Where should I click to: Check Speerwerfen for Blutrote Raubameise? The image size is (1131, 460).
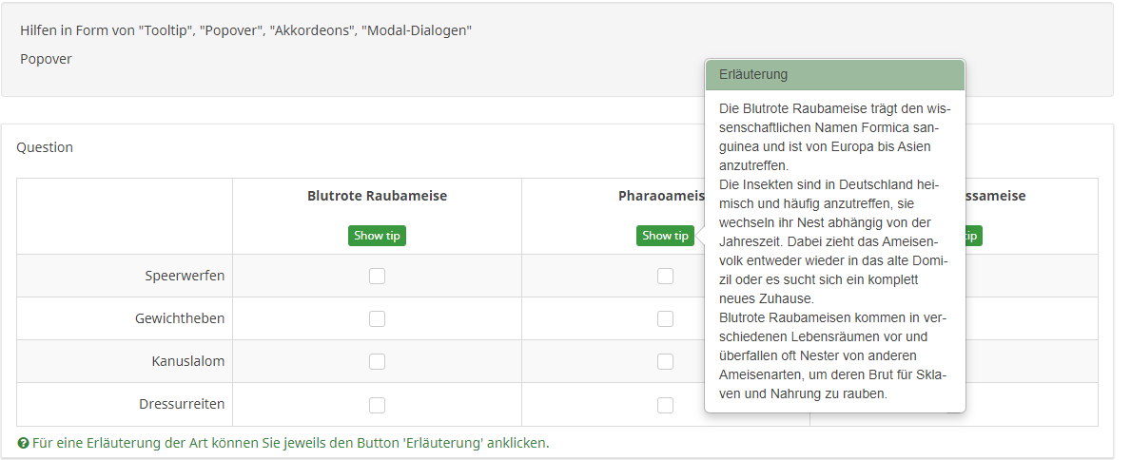pos(378,276)
